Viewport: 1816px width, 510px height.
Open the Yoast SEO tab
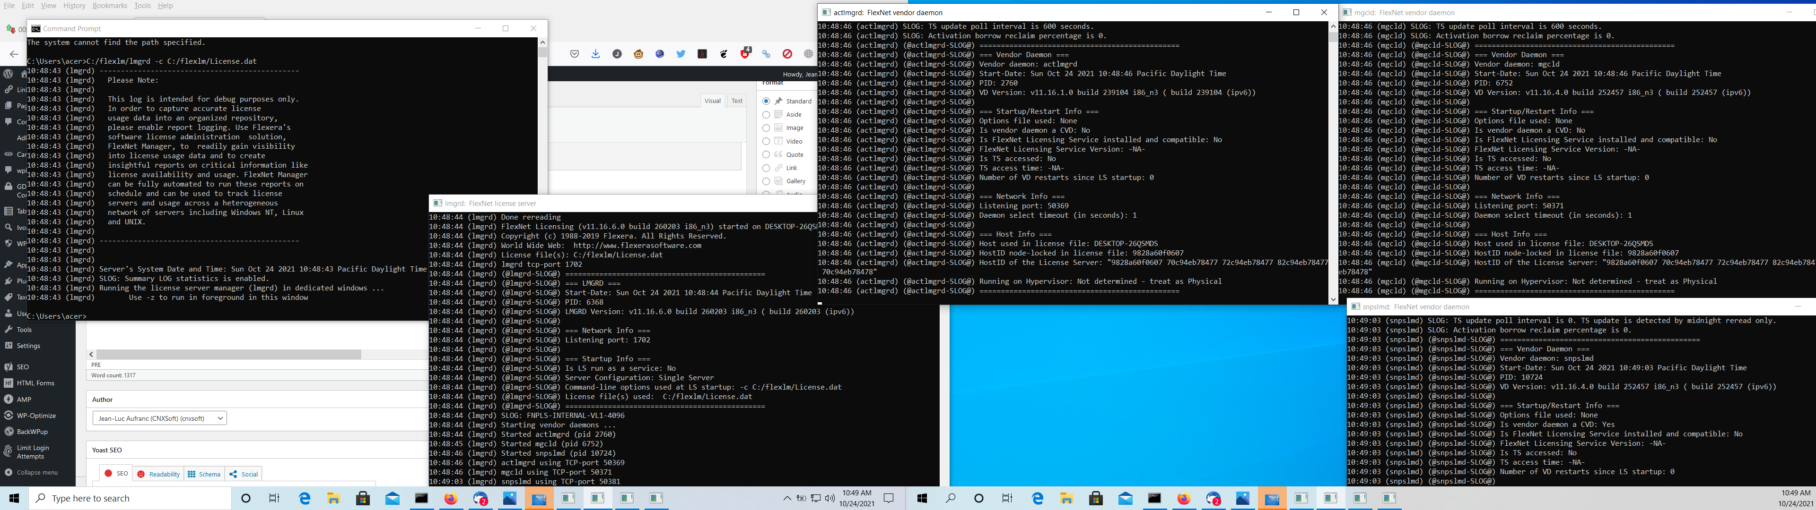(x=116, y=473)
